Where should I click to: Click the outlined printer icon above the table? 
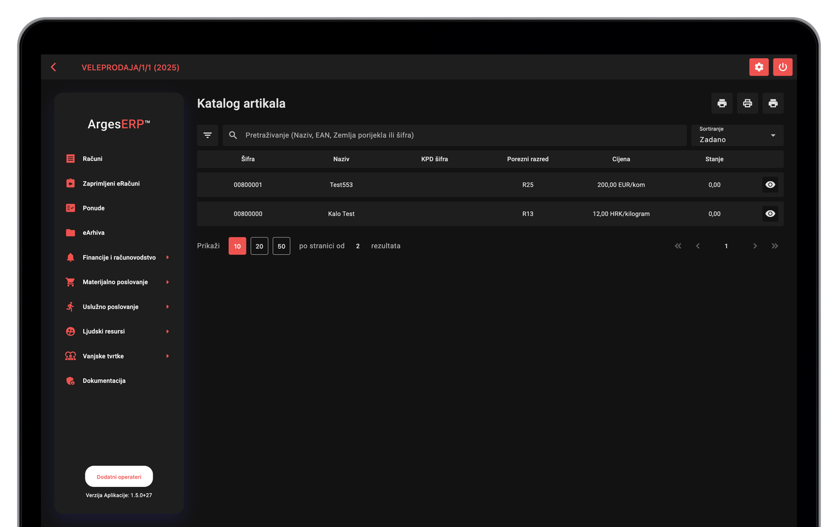click(x=748, y=103)
